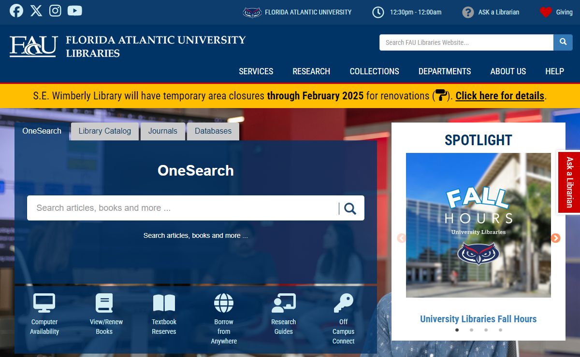Click the Florida Atlantic University link

pyautogui.click(x=308, y=12)
